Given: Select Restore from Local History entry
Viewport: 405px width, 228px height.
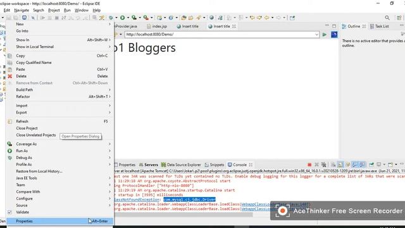Looking at the screenshot, I should 59,172.
